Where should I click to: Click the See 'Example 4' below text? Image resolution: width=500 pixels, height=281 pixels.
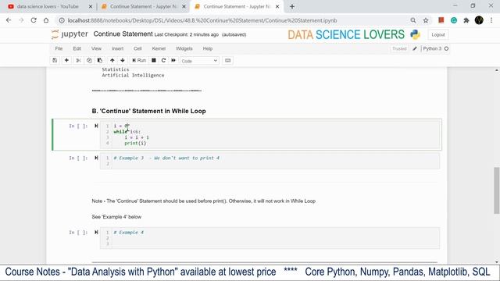point(116,217)
